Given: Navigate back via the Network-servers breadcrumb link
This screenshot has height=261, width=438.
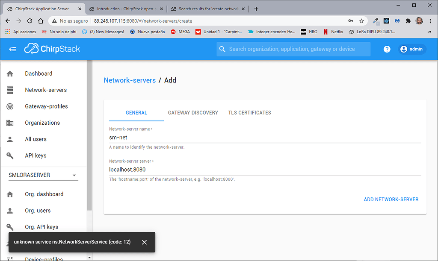Looking at the screenshot, I should tap(130, 80).
